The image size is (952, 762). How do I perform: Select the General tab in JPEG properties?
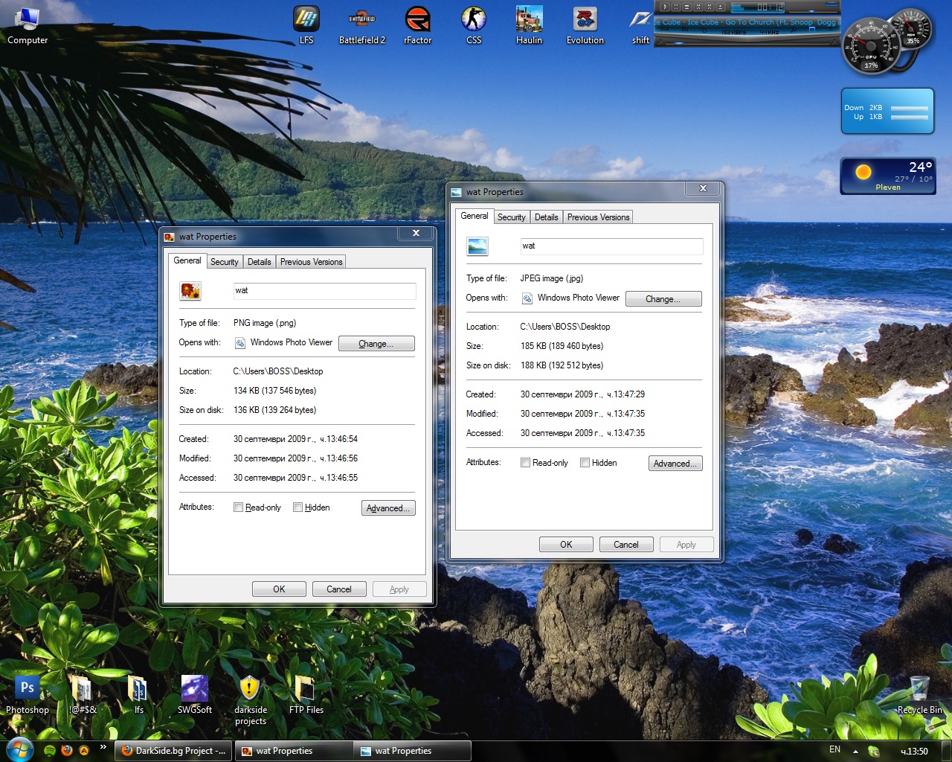(x=475, y=216)
